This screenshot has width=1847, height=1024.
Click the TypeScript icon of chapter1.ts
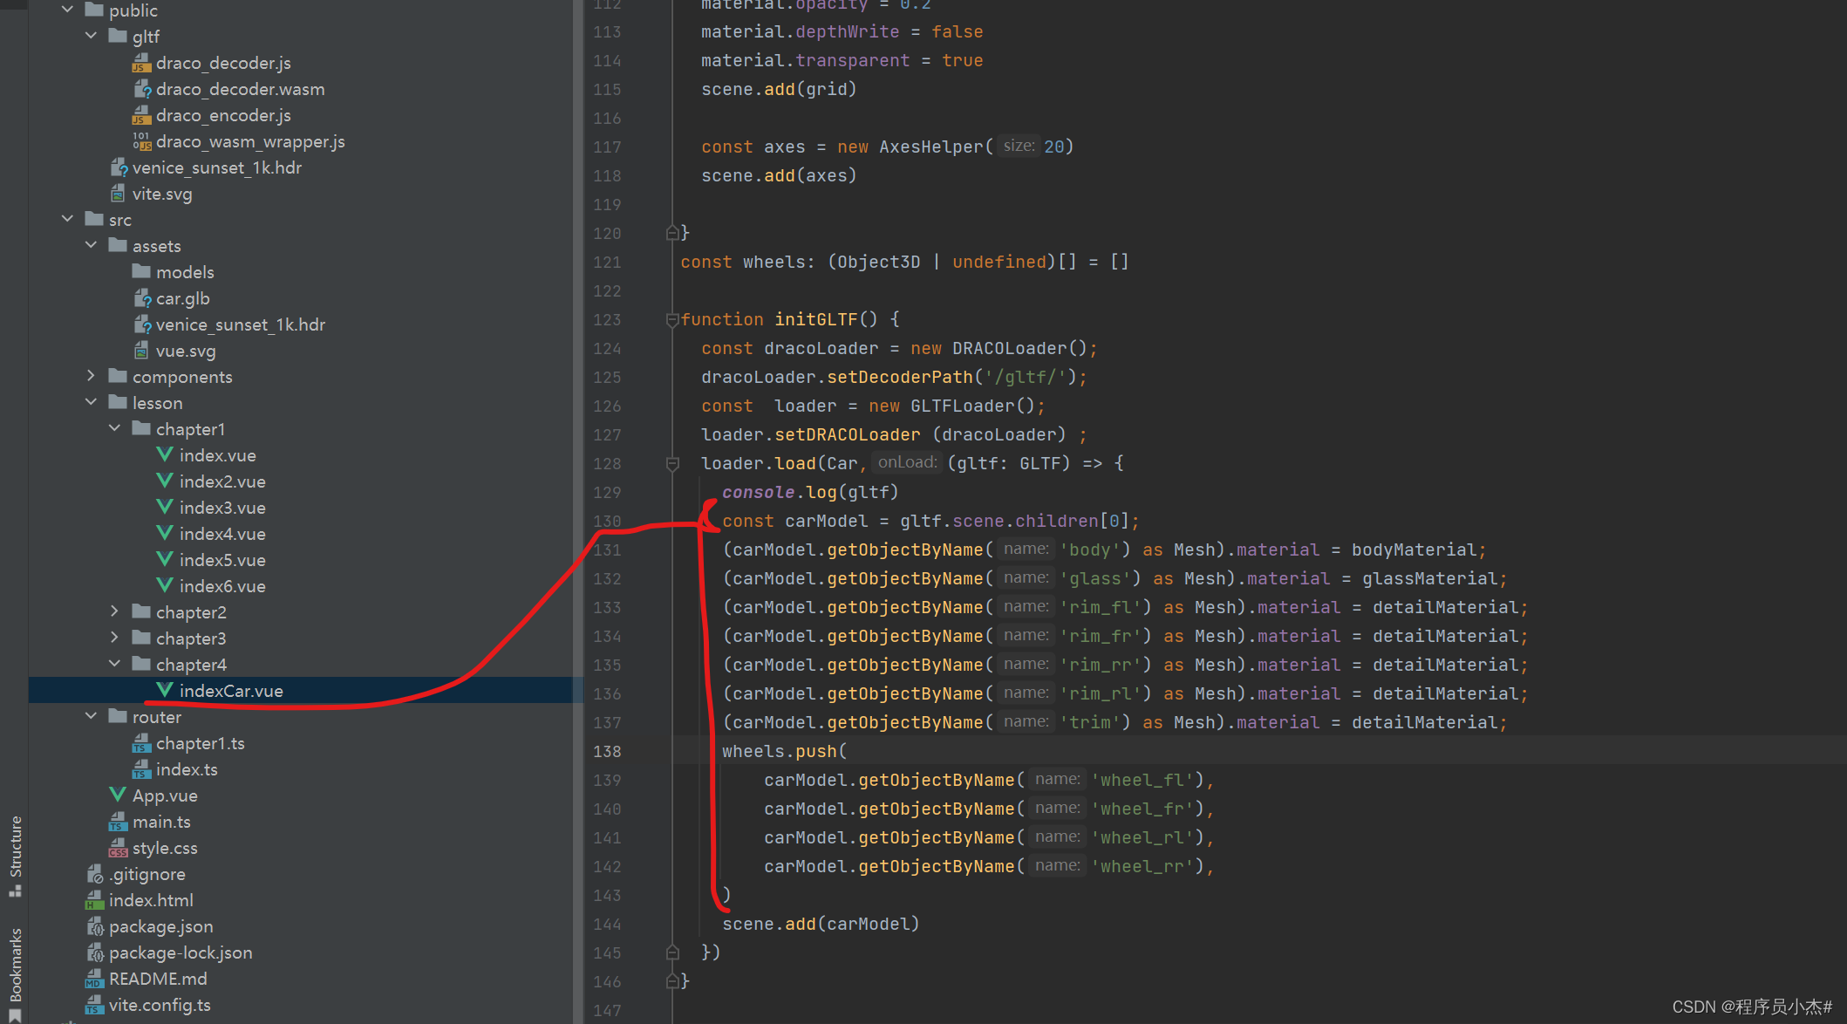[x=141, y=743]
